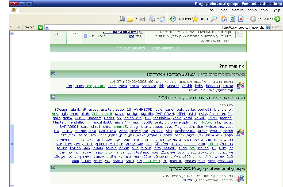
Task: Click the last poster 'גרף' link
Action: [132, 36]
